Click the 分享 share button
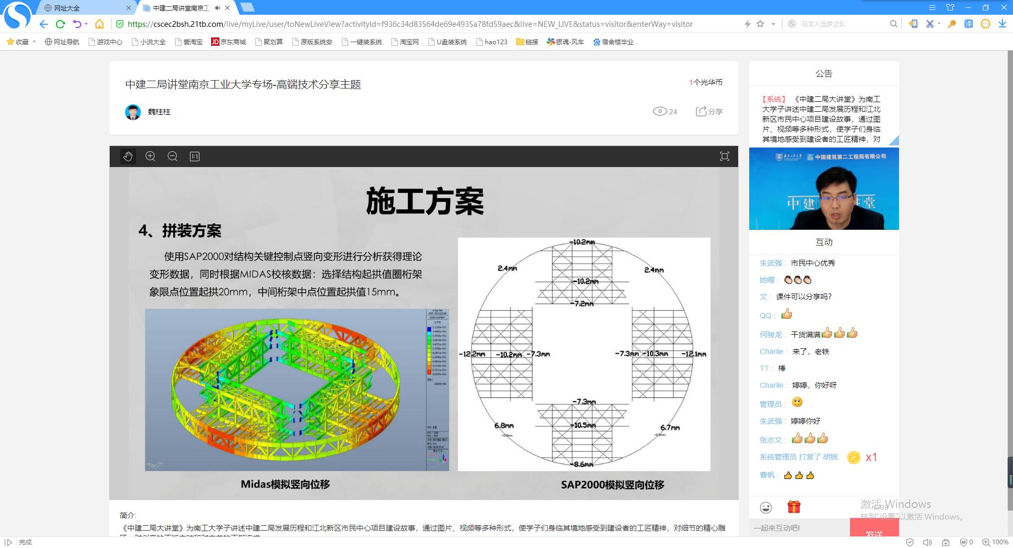1013x548 pixels. [x=709, y=111]
